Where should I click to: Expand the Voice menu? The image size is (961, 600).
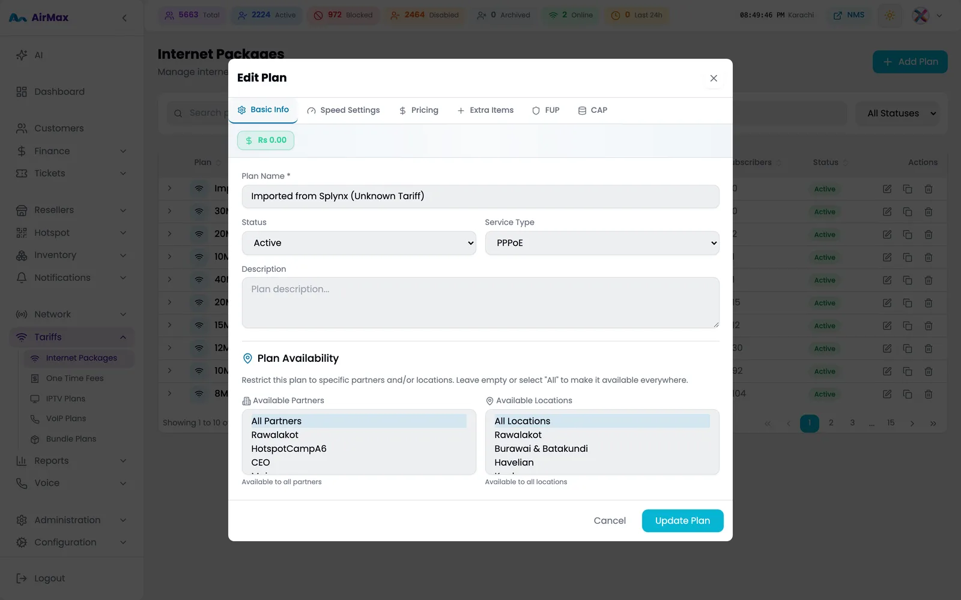tap(72, 483)
